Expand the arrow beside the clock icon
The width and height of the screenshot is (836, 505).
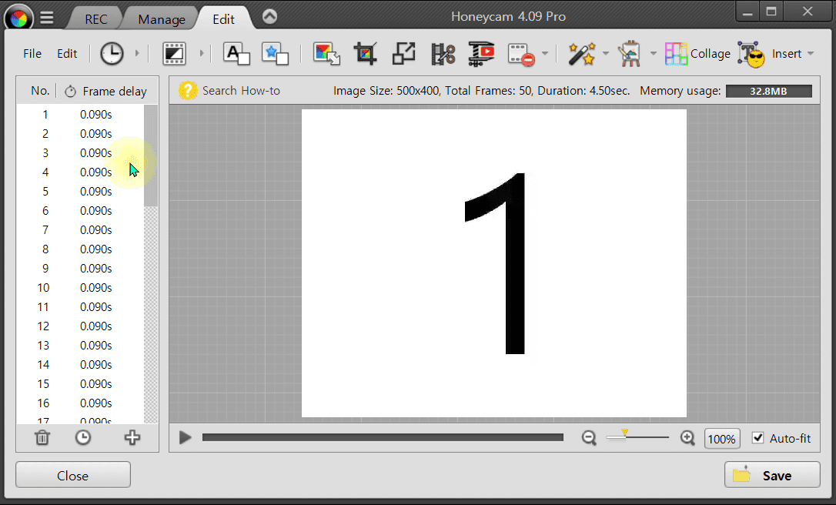(x=137, y=54)
